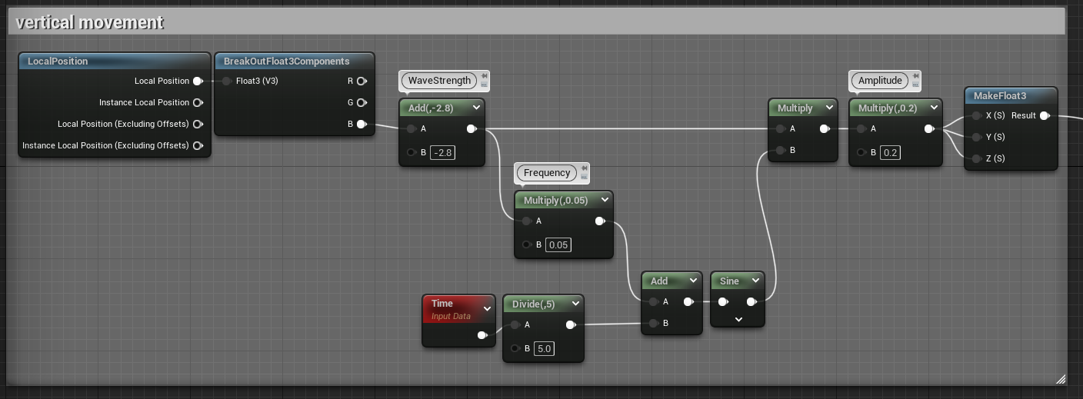Click the Divide node output pin

coord(570,325)
